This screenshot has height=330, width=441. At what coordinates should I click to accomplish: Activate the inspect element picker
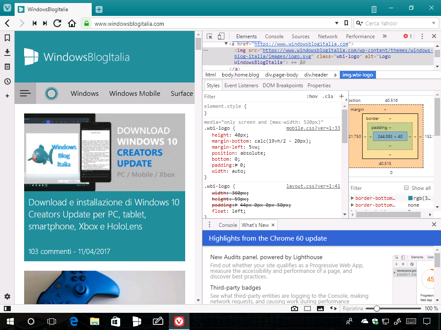210,37
